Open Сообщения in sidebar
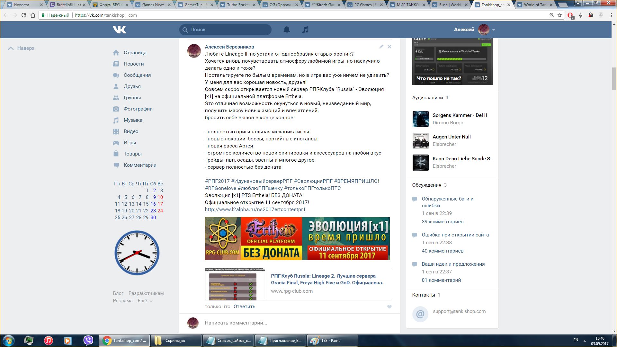 [137, 75]
